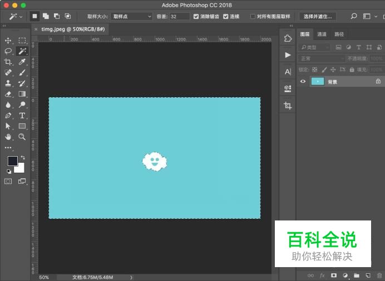385x281 pixels.
Task: Select the Lasso tool
Action: (x=8, y=51)
